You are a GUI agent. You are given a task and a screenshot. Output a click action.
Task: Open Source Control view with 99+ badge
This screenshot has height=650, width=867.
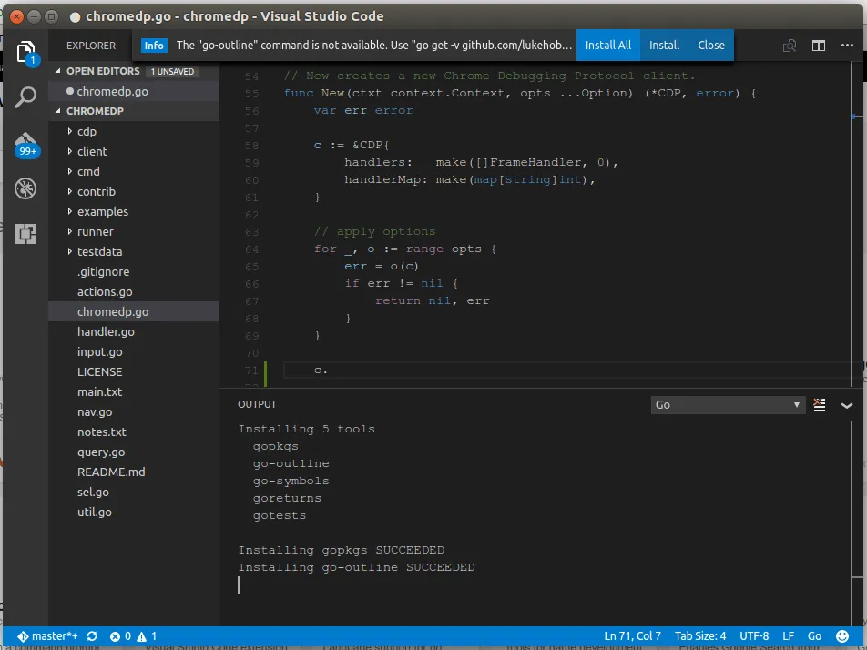26,144
